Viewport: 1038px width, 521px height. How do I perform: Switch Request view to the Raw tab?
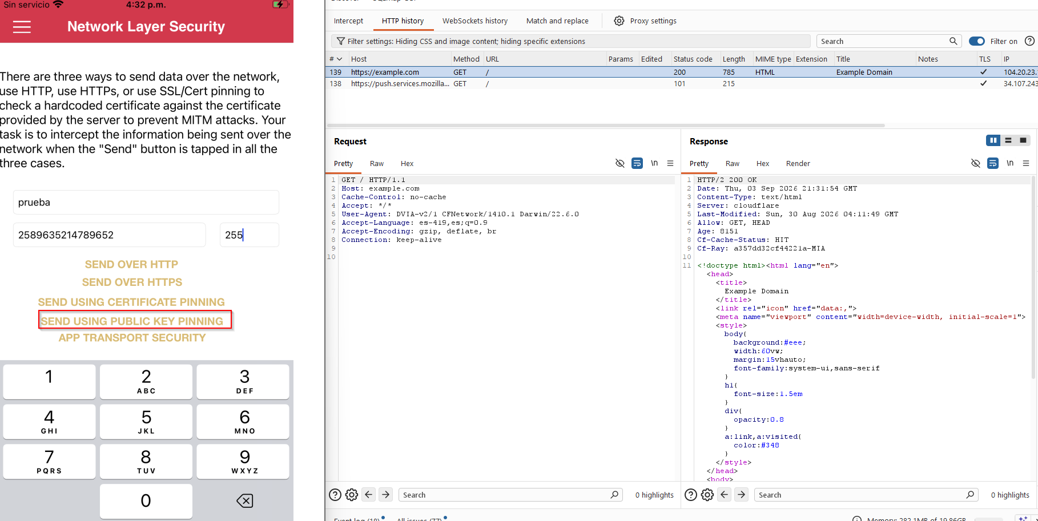[x=377, y=164]
